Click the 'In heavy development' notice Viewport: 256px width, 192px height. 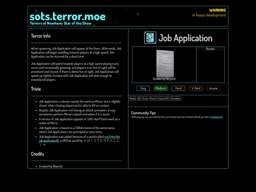[x=209, y=15]
